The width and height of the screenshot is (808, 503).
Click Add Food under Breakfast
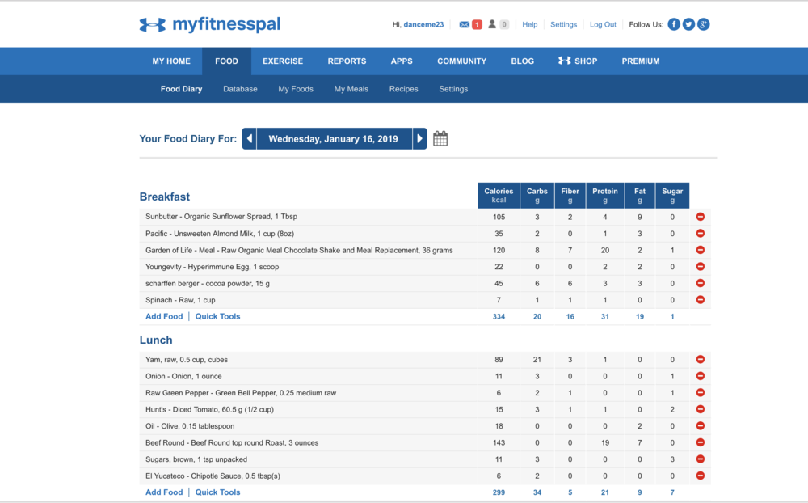(164, 316)
